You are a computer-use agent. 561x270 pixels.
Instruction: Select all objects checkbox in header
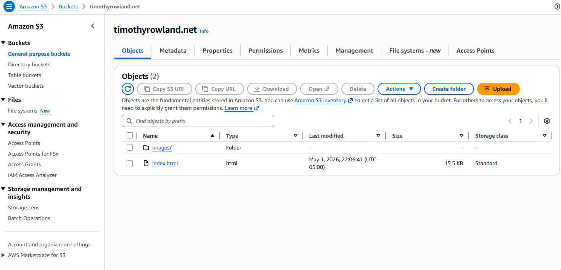pos(130,136)
